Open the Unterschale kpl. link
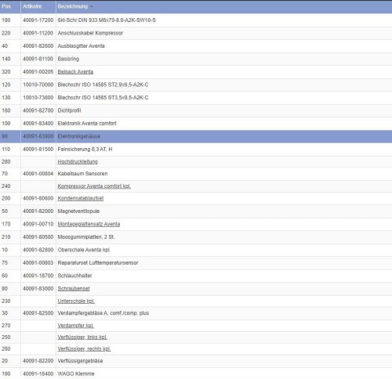The height and width of the screenshot is (379, 392). [76, 301]
